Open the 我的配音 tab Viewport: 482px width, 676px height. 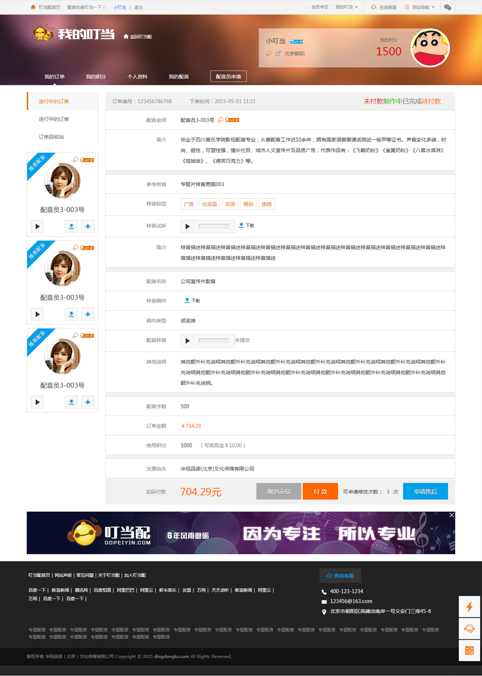coord(179,77)
